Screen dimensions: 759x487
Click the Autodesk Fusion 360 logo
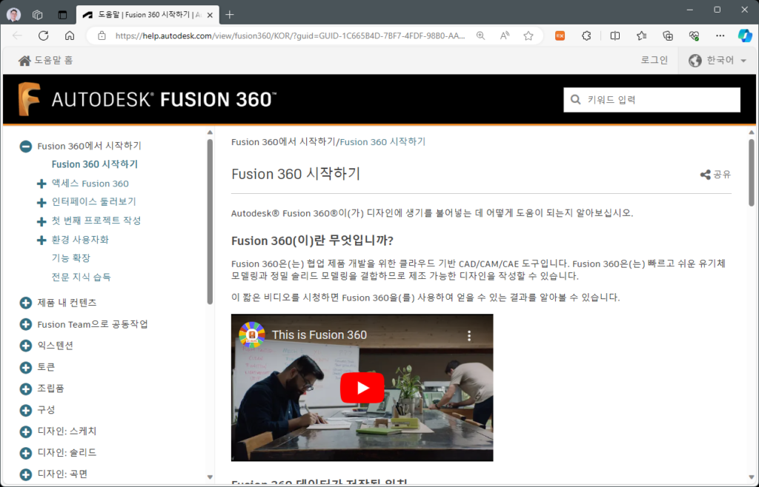148,99
